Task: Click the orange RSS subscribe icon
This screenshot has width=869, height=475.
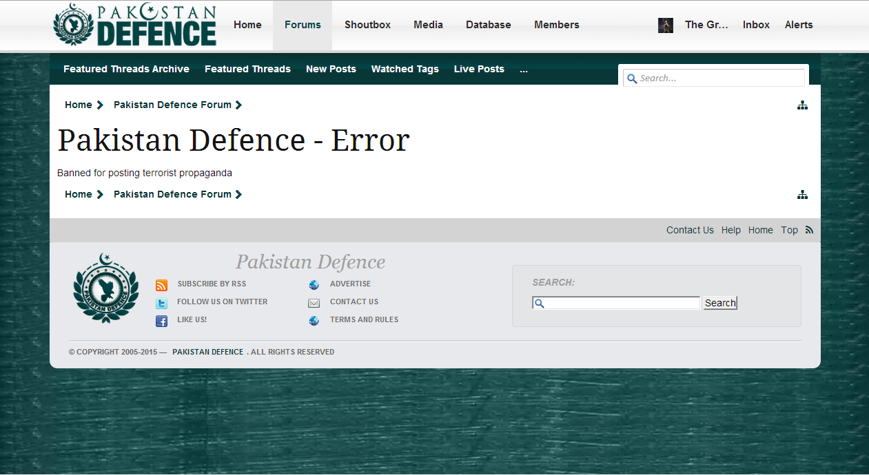Action: tap(161, 285)
